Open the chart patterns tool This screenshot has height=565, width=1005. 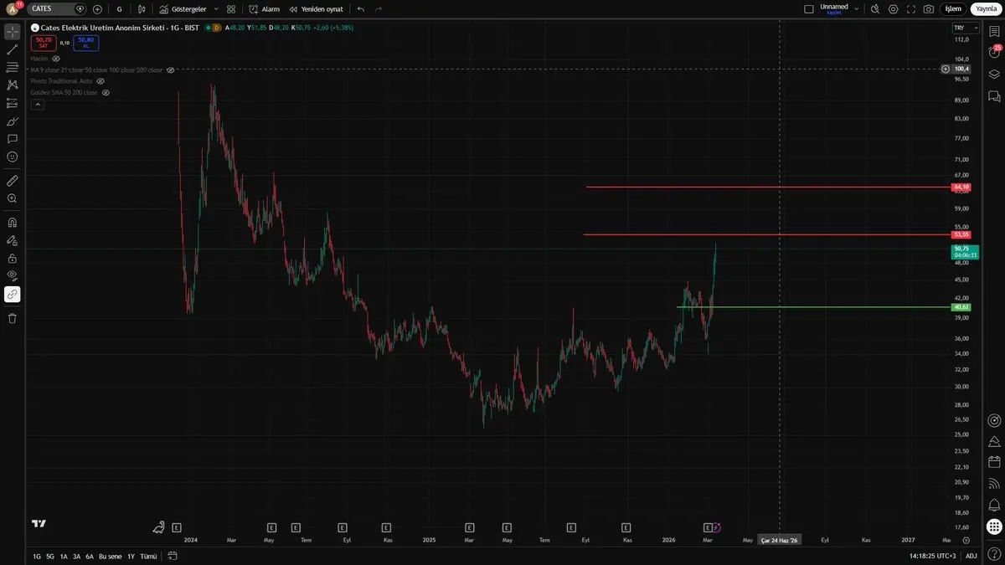(x=13, y=85)
